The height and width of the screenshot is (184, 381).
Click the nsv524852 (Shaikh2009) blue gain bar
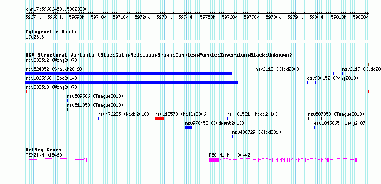(129, 73)
